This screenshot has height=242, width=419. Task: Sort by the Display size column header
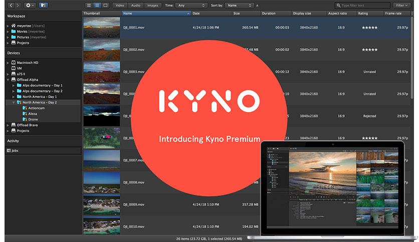point(309,13)
